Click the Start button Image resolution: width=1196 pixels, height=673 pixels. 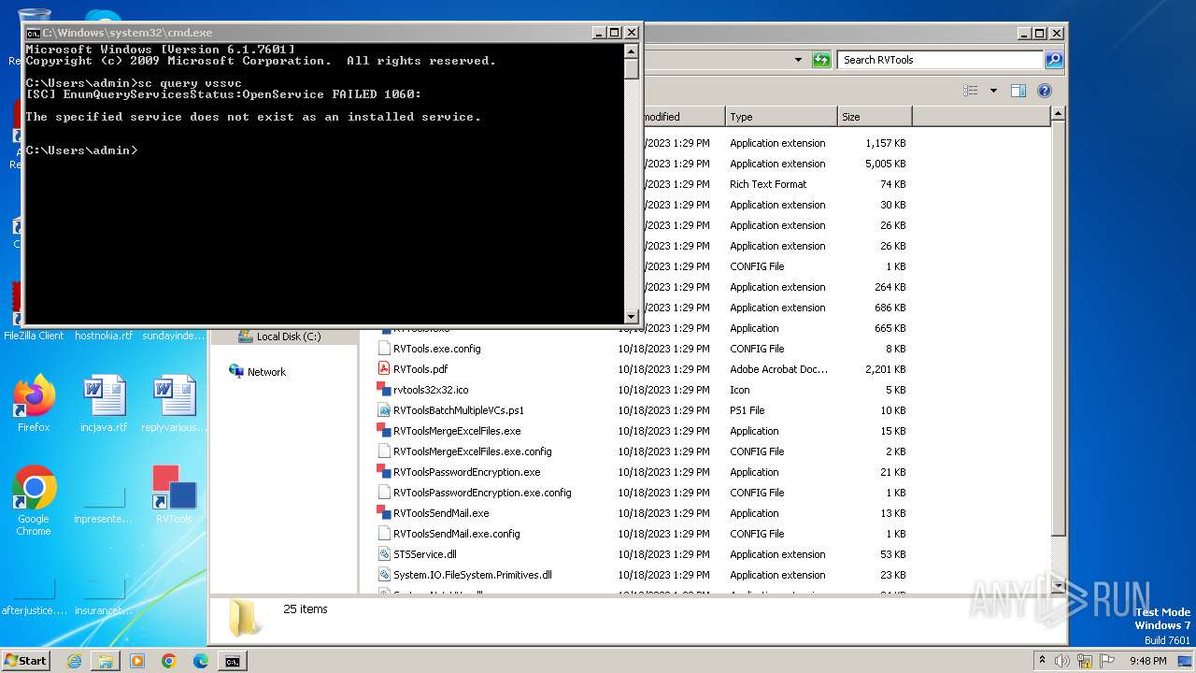pos(25,660)
